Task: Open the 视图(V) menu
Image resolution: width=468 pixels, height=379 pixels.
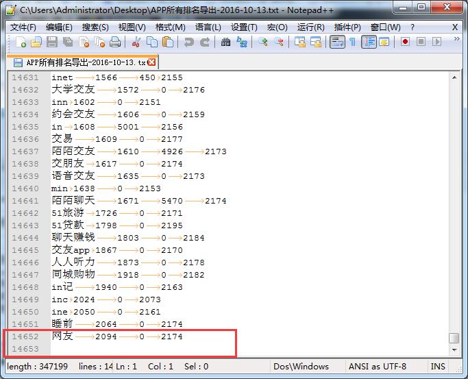Action: point(132,27)
